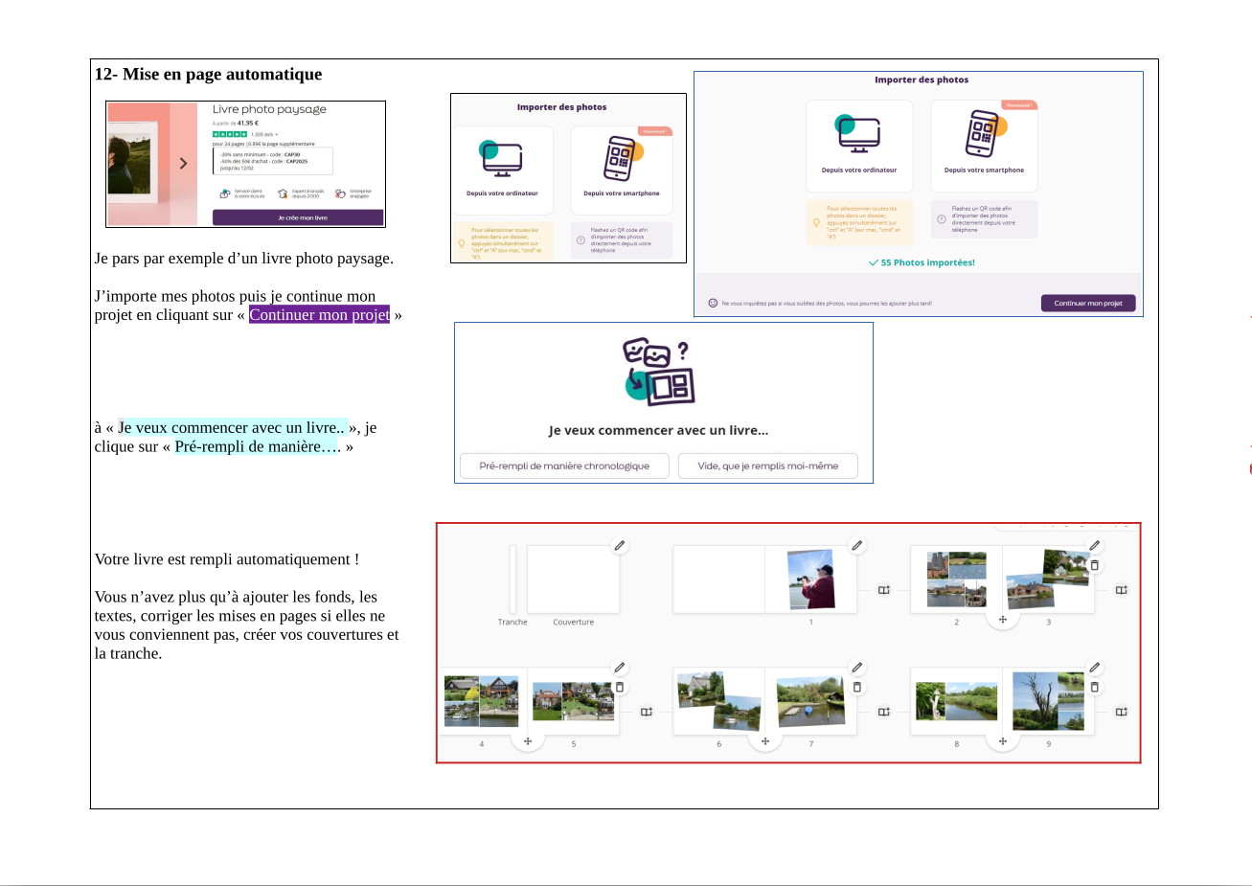Click add-page icon right of page 7
This screenshot has width=1252, height=886.
pos(884,712)
